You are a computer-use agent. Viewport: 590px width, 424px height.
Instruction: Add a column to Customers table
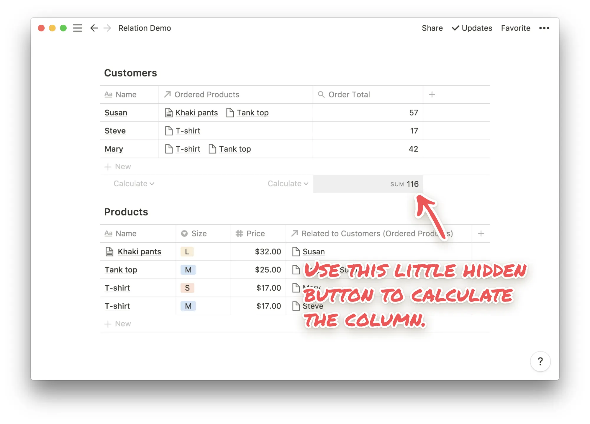click(432, 95)
